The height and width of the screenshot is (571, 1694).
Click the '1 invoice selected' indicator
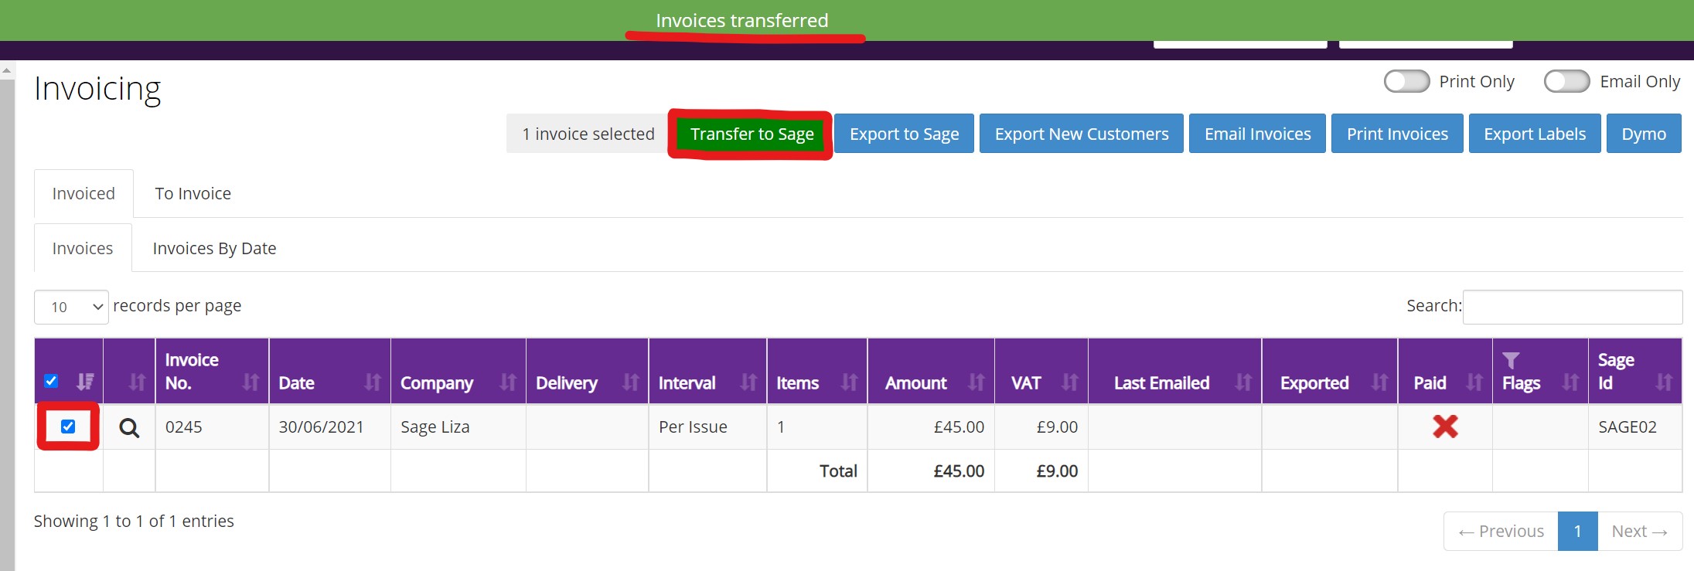(x=588, y=134)
